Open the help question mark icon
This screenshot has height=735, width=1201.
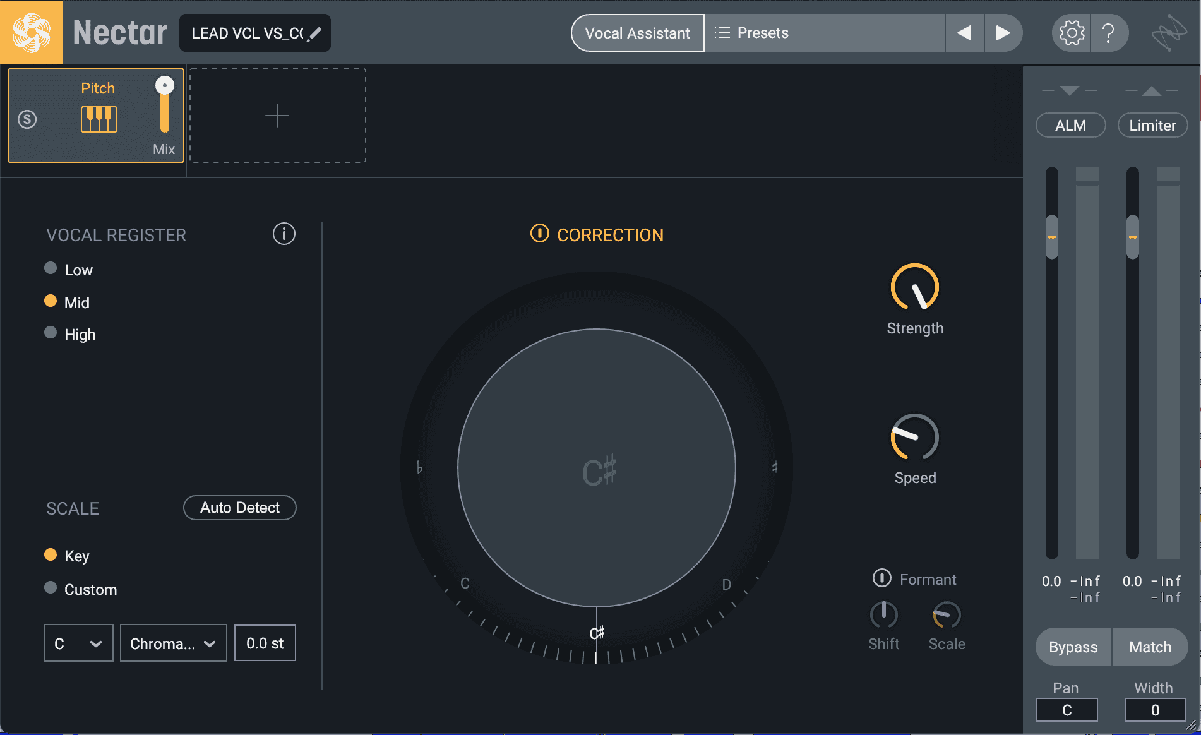(x=1108, y=33)
